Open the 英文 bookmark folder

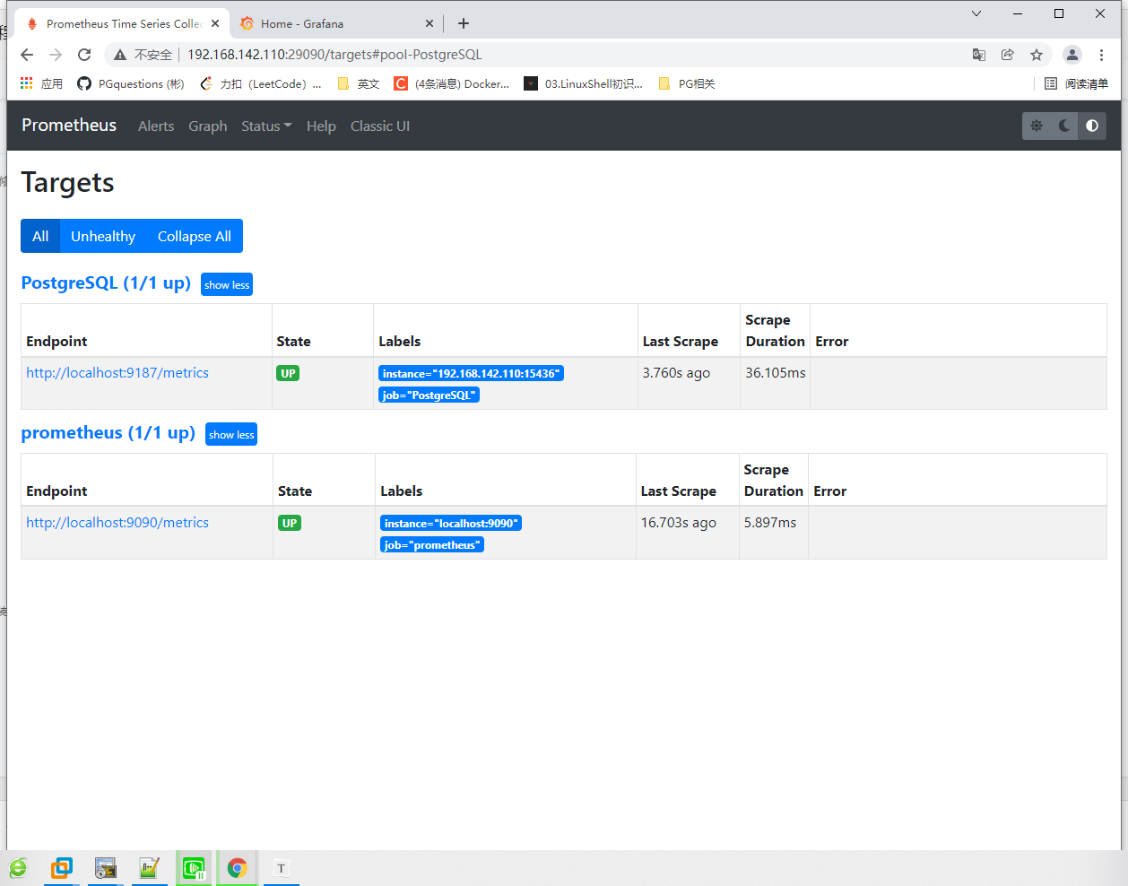[359, 83]
